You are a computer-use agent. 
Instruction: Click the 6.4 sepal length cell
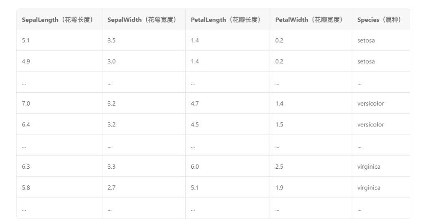click(26, 125)
